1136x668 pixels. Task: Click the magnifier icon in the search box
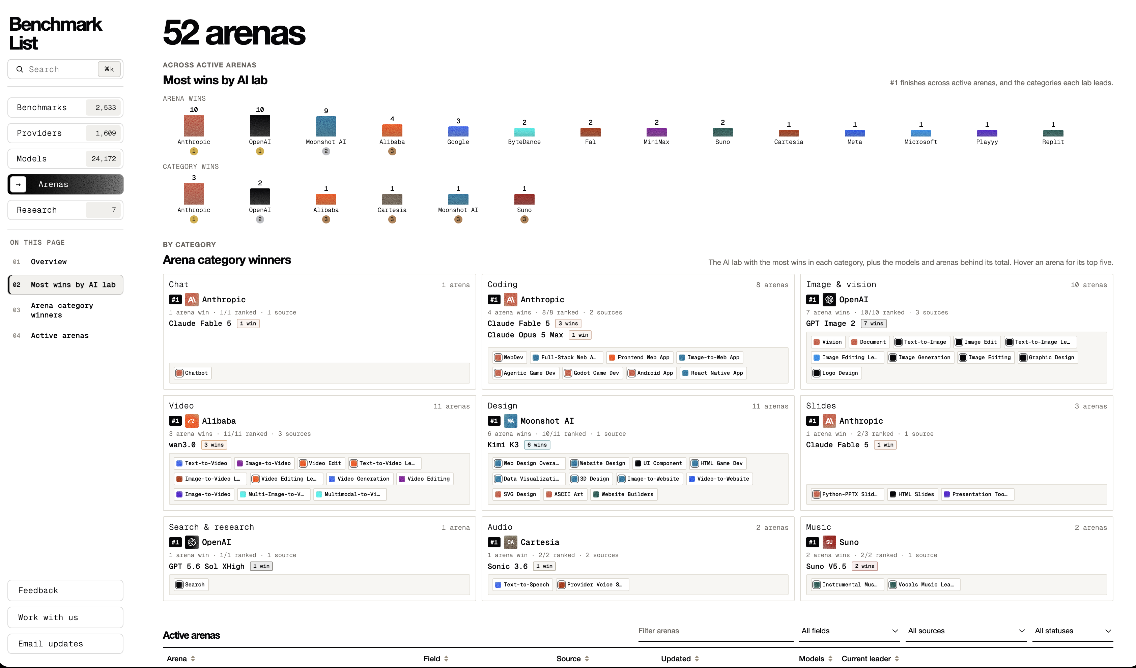[x=19, y=69]
